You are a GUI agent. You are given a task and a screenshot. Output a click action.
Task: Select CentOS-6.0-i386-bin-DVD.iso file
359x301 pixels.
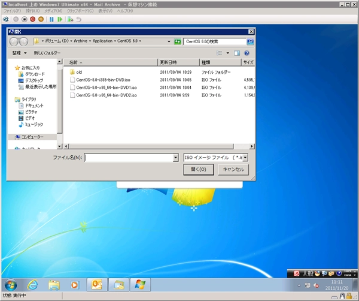[x=103, y=80]
